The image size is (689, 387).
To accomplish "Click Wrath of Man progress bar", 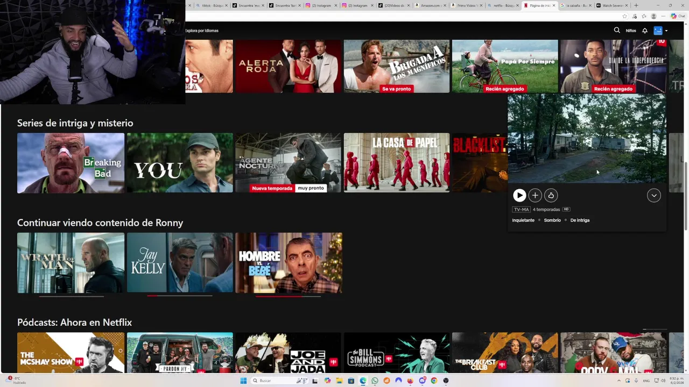I will pyautogui.click(x=71, y=296).
